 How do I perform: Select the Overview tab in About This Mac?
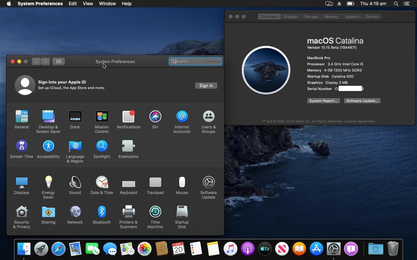269,17
